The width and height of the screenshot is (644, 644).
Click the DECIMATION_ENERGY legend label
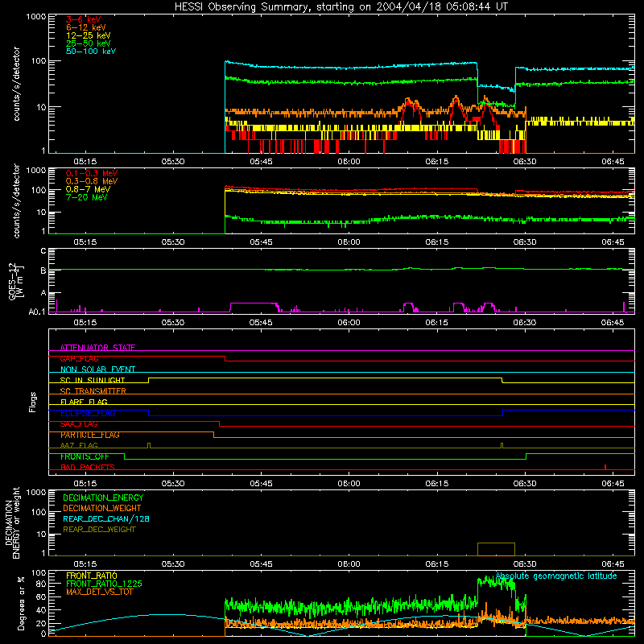tap(103, 497)
